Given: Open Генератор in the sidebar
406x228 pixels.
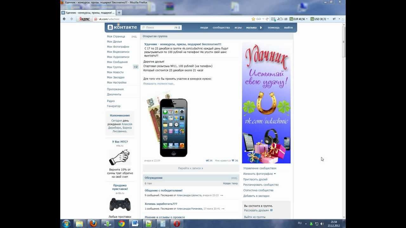Looking at the screenshot, I should tap(114, 106).
